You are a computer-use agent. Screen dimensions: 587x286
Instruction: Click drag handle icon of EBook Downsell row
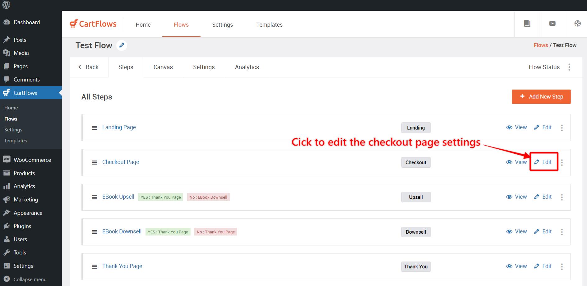pyautogui.click(x=95, y=232)
